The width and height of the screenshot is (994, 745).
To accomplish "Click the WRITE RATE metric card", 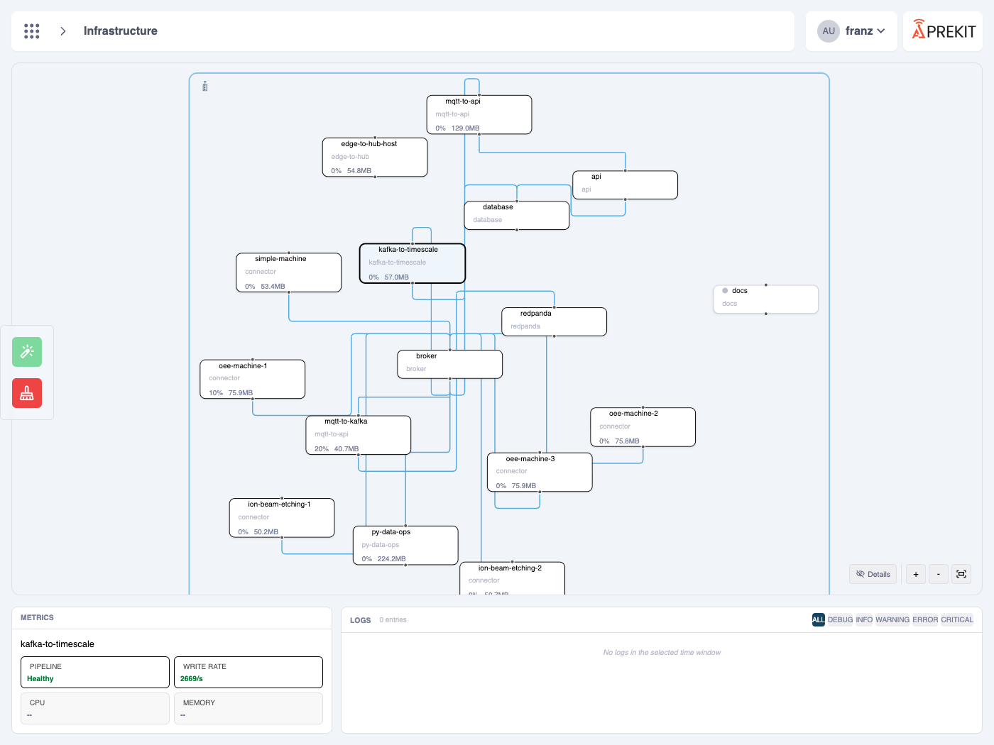I will tap(248, 672).
